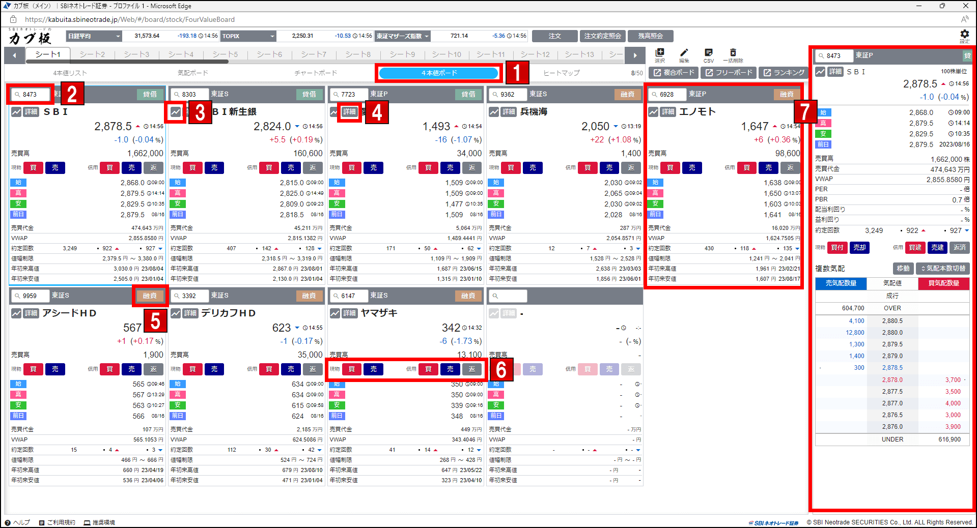Open the chart icon for デリカフHD card

coord(176,313)
